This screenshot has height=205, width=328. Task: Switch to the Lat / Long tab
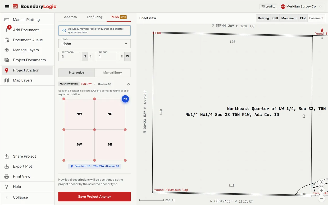pos(94,17)
